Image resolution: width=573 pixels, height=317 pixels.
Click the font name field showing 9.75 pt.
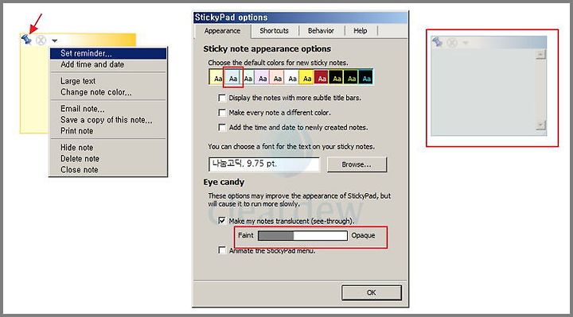point(264,164)
